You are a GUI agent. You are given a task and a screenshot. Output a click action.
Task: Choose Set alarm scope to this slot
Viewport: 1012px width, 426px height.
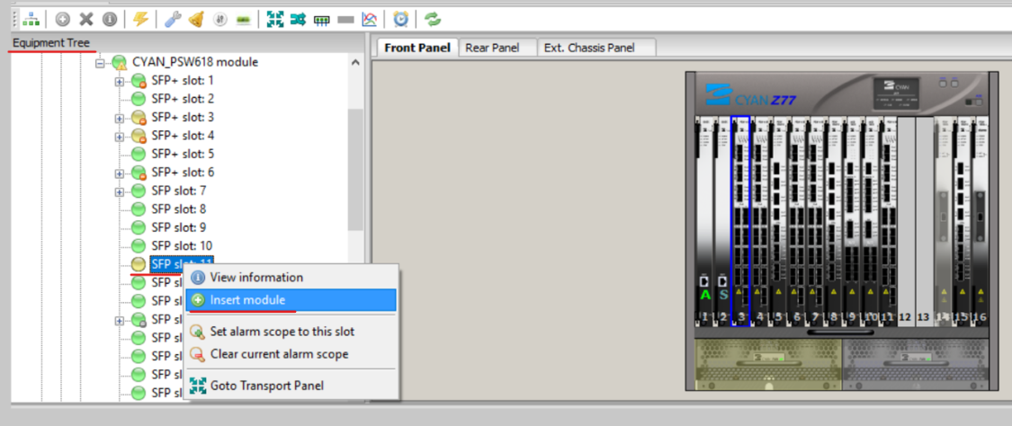(291, 332)
